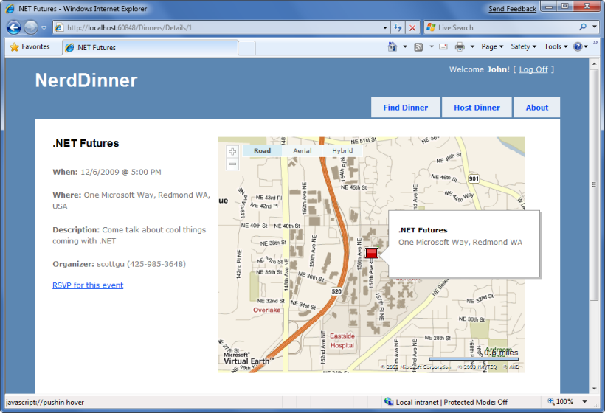
Task: Click the .NET Futures page heading
Action: coord(86,143)
